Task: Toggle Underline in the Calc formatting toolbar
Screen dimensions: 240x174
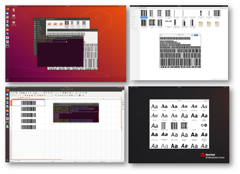Action: point(29,95)
